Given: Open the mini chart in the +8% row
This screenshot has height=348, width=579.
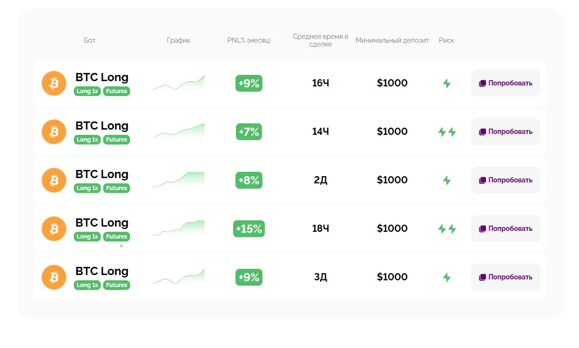Looking at the screenshot, I should click(178, 180).
